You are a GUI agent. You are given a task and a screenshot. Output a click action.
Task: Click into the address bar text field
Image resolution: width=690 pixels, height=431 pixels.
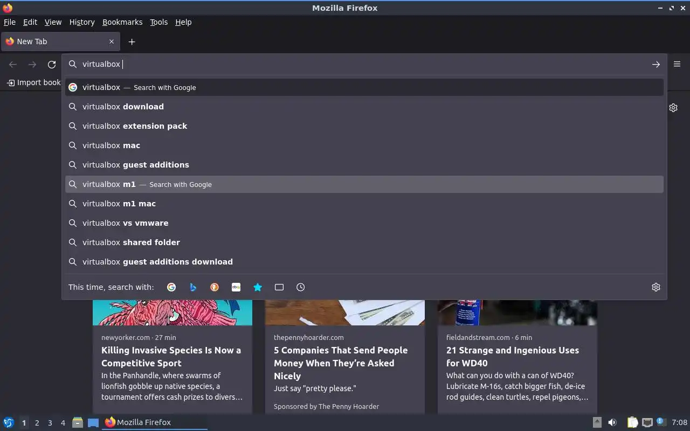point(364,64)
